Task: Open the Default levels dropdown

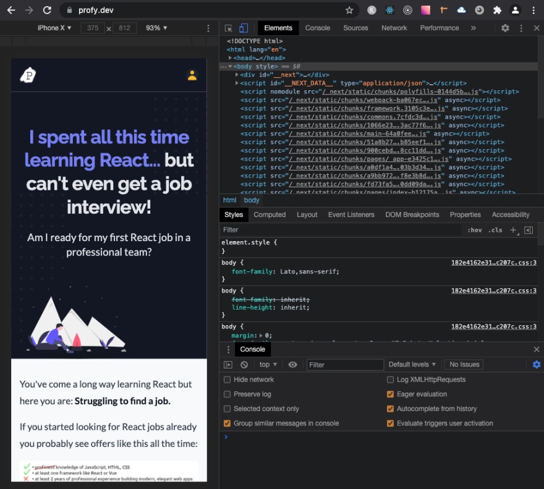Action: coord(412,364)
